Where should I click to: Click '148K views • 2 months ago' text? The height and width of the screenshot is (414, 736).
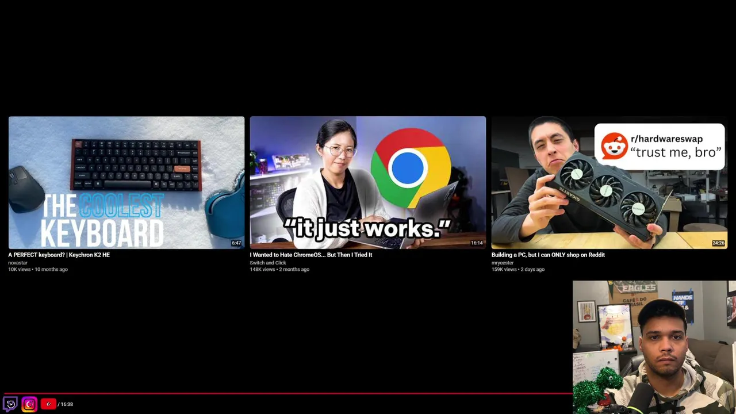(279, 269)
